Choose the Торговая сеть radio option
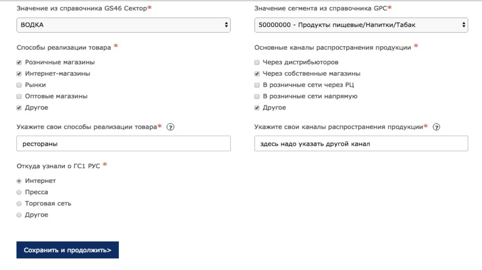 click(x=19, y=204)
